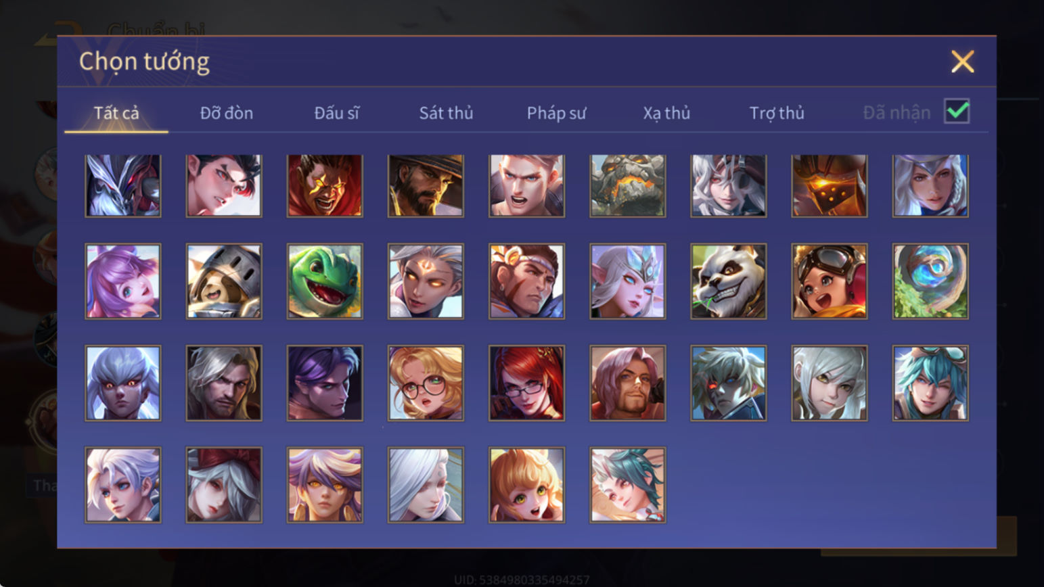Open the Trợ thủ tab
The height and width of the screenshot is (587, 1044).
click(x=777, y=113)
